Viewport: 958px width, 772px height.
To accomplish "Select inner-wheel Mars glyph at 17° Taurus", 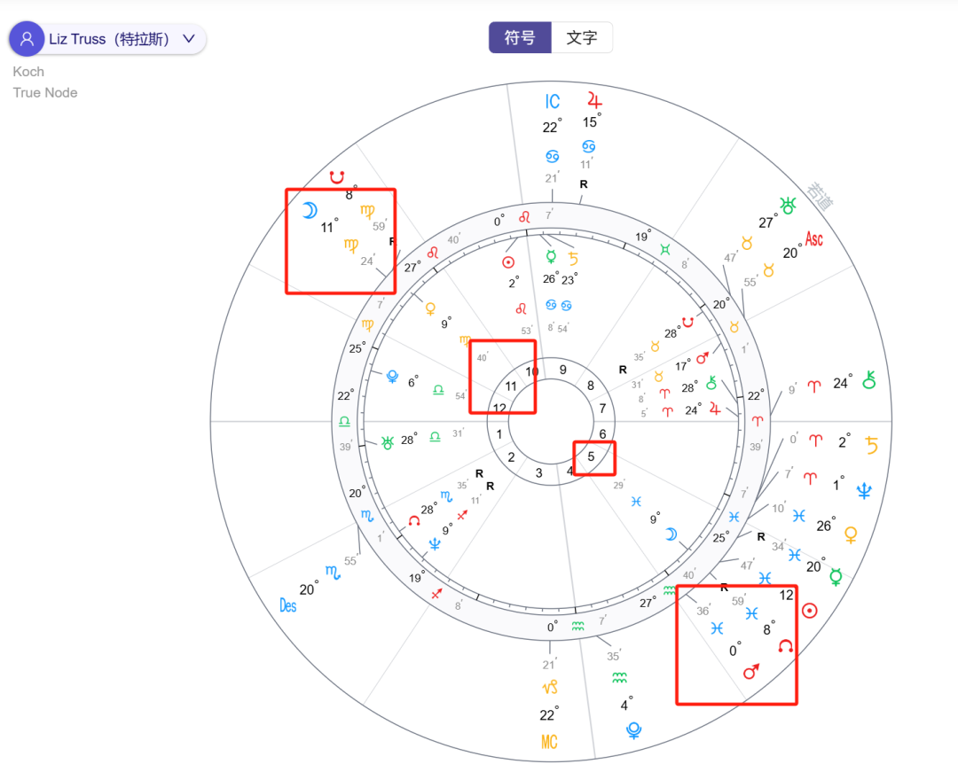I will tap(703, 357).
